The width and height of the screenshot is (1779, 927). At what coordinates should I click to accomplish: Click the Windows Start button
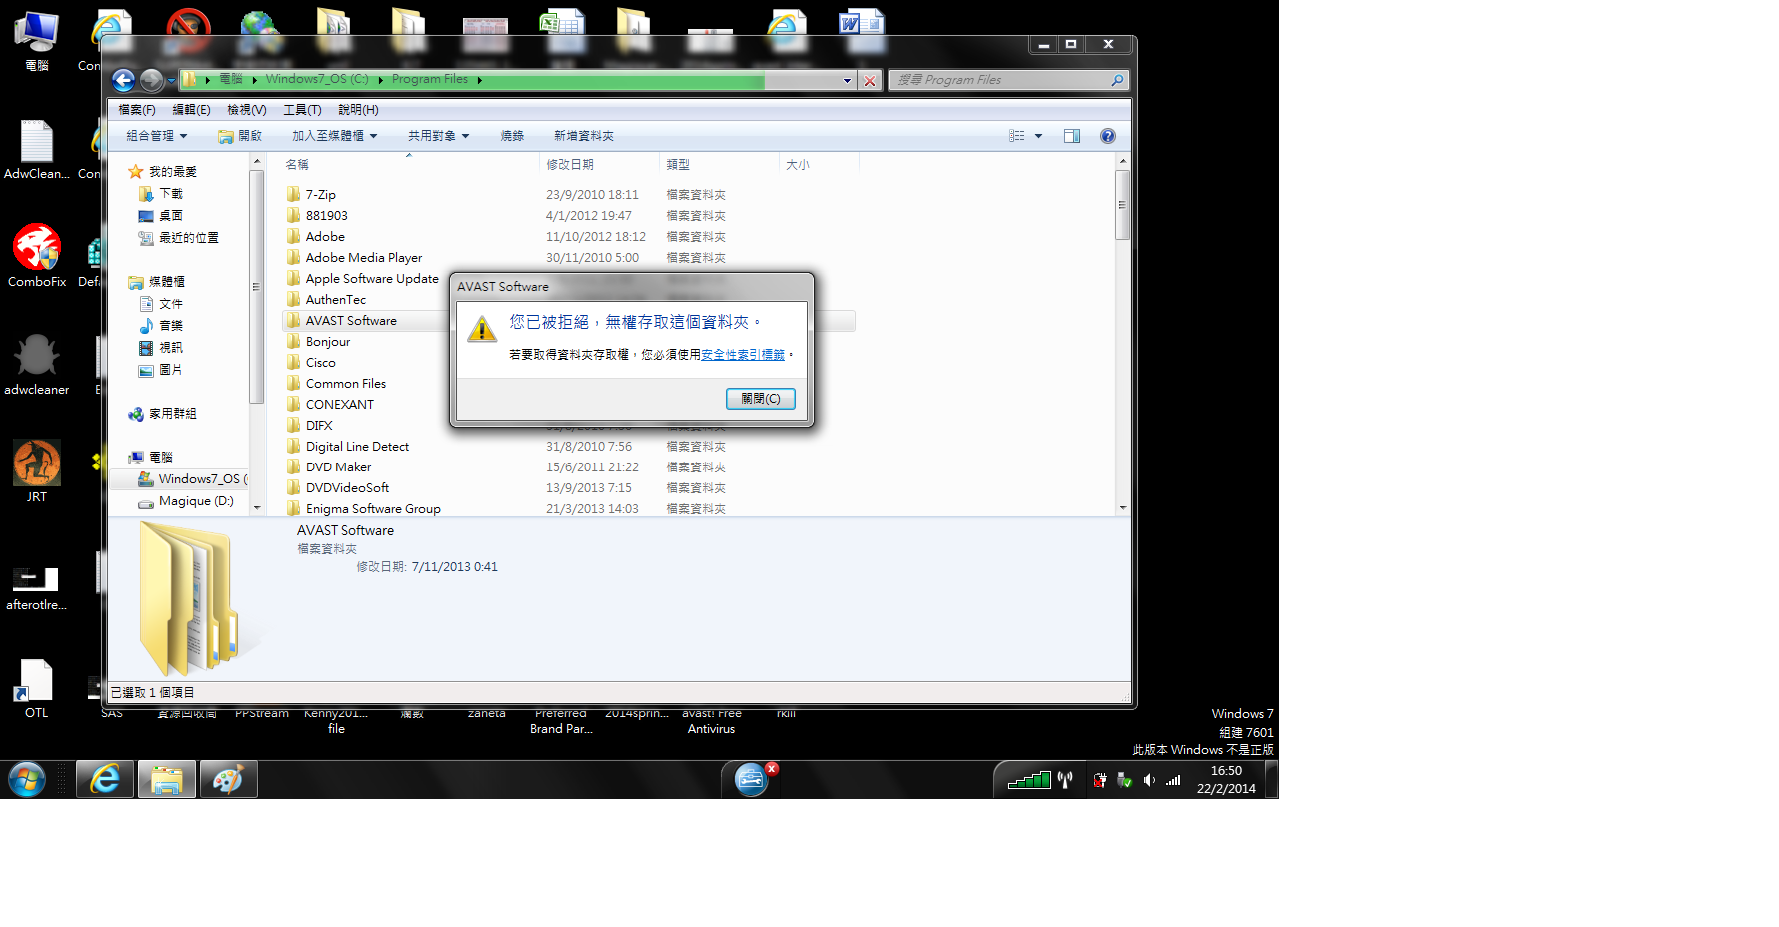(27, 779)
